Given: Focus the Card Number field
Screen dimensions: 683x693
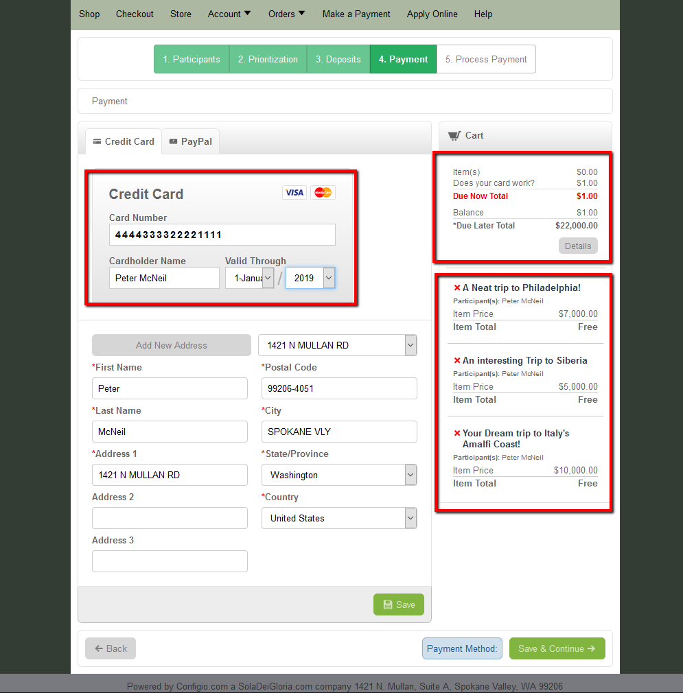Looking at the screenshot, I should pos(222,235).
